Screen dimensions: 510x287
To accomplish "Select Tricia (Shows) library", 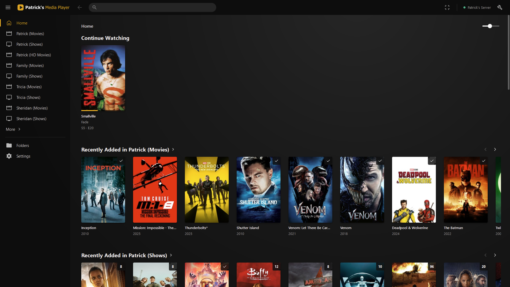I will click(28, 97).
